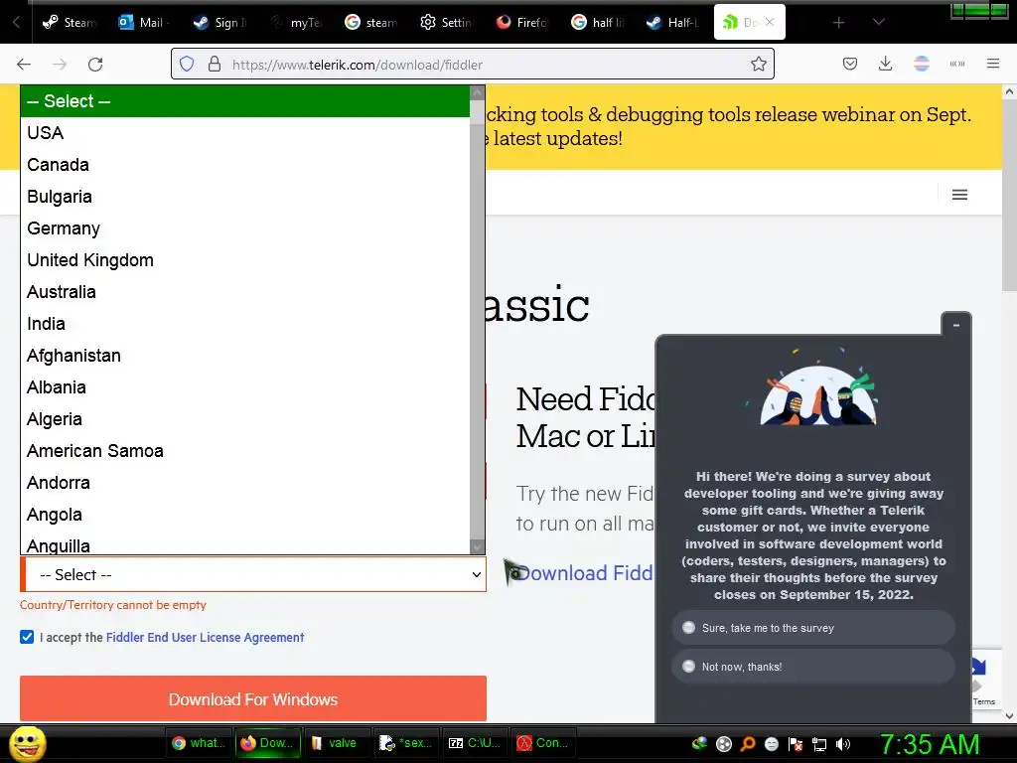Screen dimensions: 1017x763
Task: Switch to the Sign In Steam tab
Action: [x=219, y=23]
